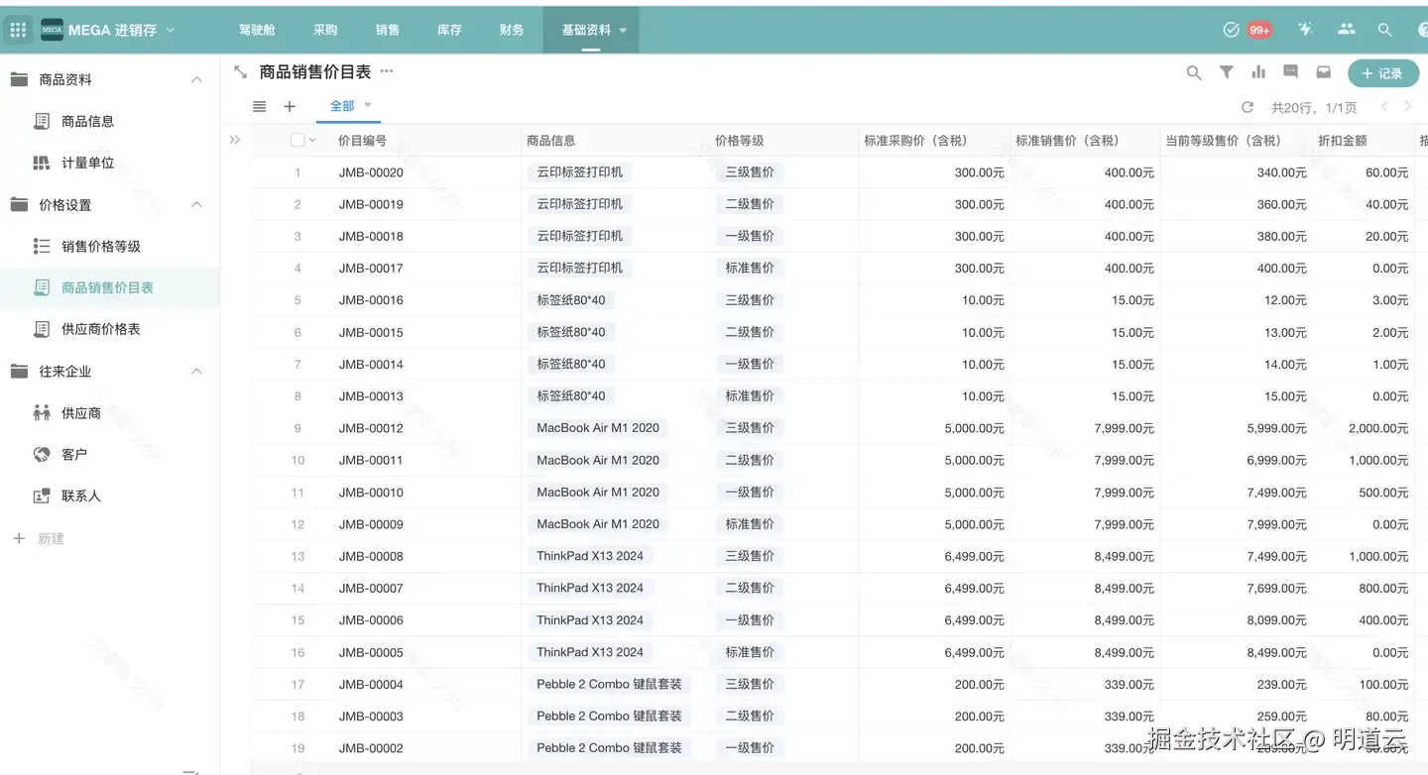The height and width of the screenshot is (775, 1428).
Task: Click MacBook Air M1 2020 in row JMB-00009
Action: [598, 524]
